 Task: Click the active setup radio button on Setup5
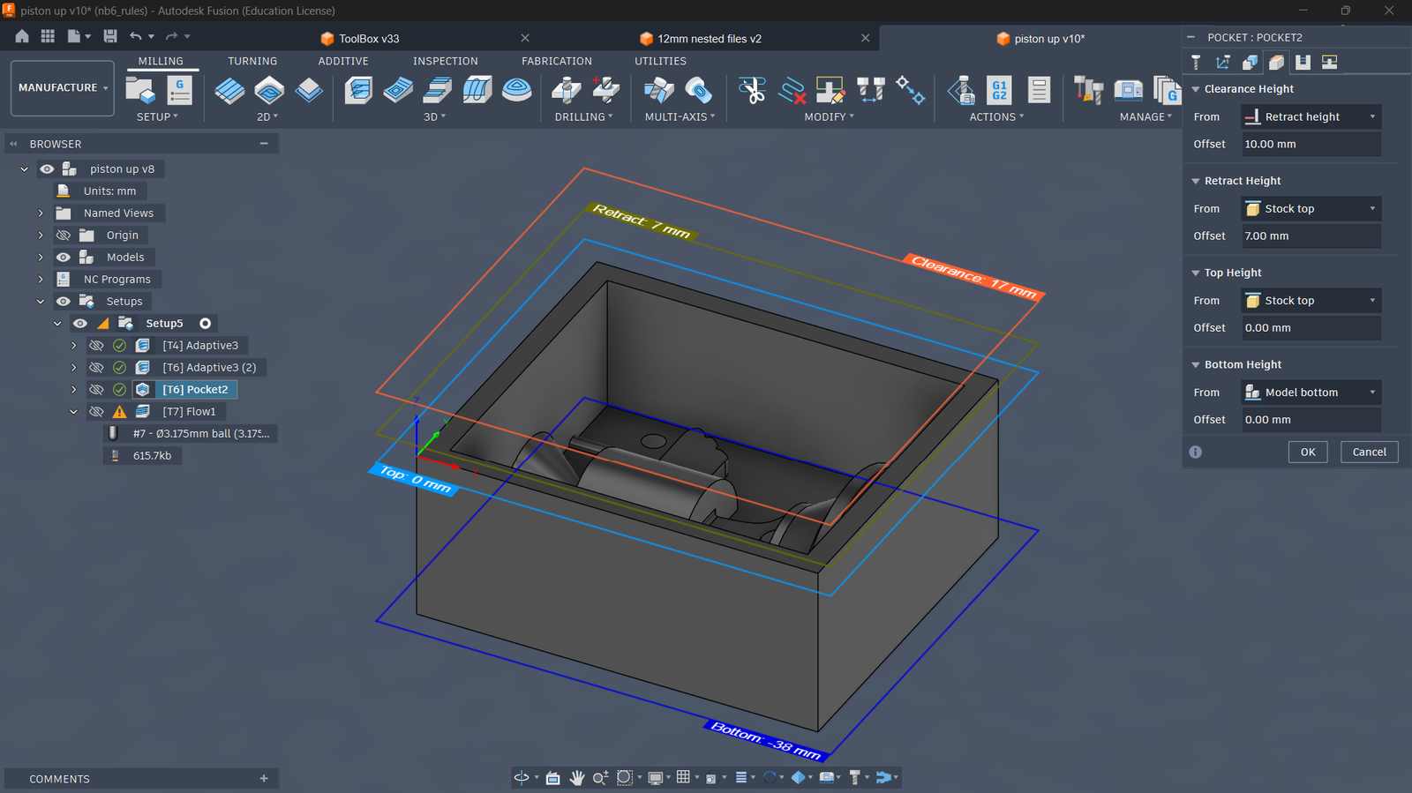[x=205, y=324]
